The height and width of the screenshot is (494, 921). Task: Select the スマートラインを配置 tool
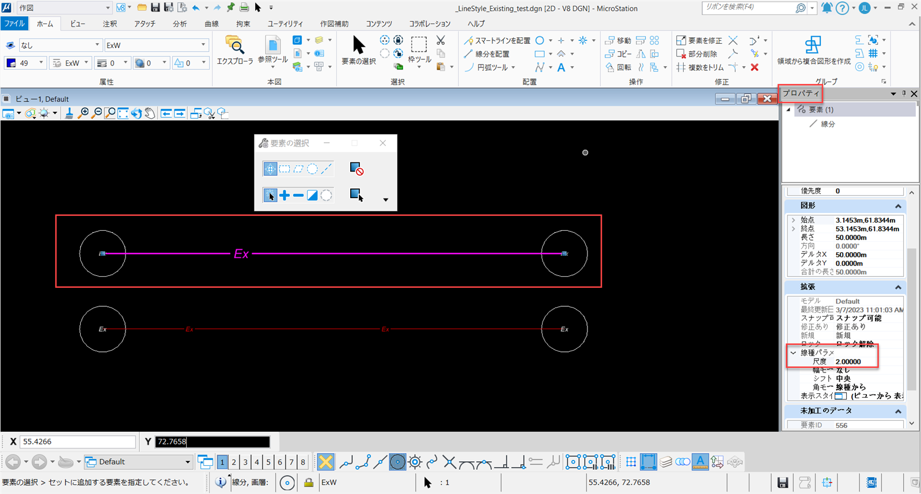pyautogui.click(x=498, y=40)
